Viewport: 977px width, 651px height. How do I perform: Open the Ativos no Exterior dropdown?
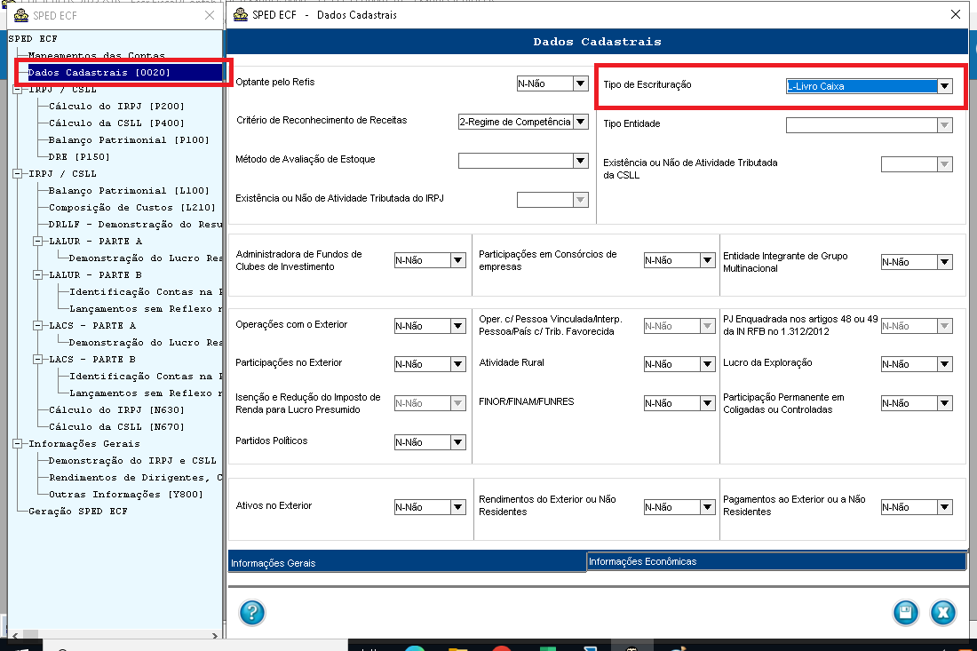pyautogui.click(x=458, y=507)
